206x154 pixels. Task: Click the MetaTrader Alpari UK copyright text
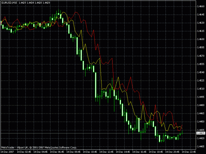(39, 147)
